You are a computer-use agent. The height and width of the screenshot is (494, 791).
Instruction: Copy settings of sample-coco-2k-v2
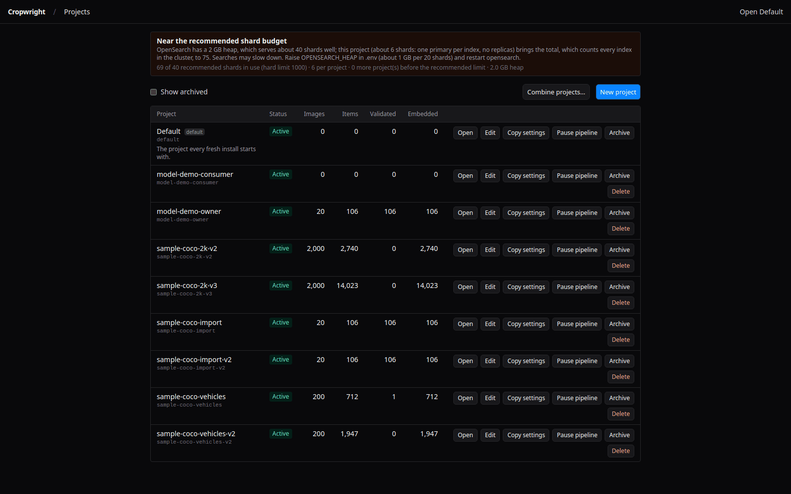tap(526, 250)
